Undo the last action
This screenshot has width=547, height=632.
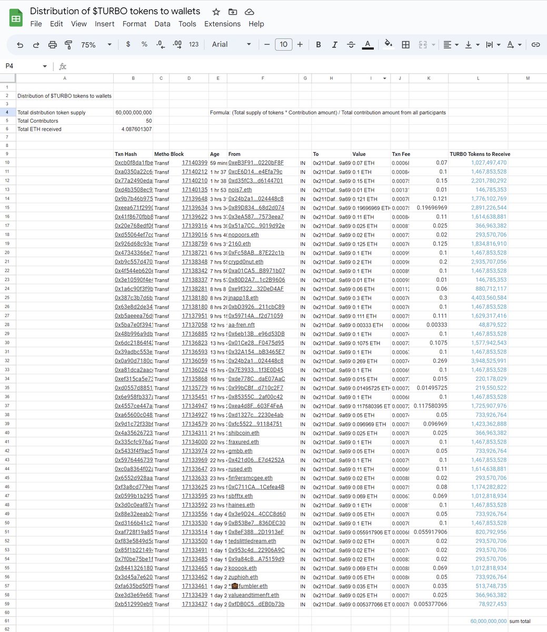click(x=19, y=45)
